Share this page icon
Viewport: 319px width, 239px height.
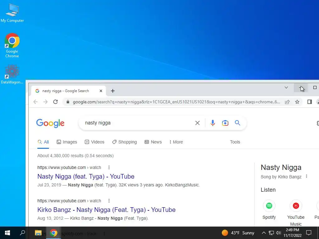[287, 102]
